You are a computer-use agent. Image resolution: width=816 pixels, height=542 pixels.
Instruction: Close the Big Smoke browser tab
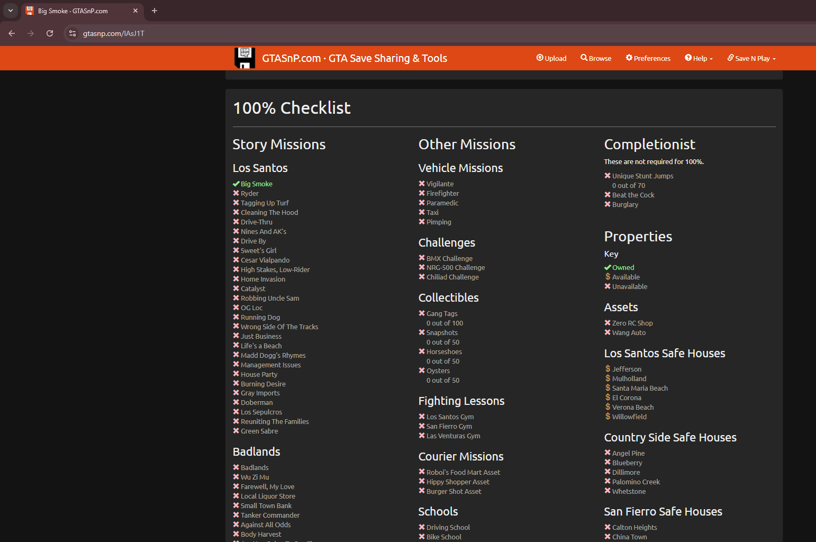(x=135, y=11)
